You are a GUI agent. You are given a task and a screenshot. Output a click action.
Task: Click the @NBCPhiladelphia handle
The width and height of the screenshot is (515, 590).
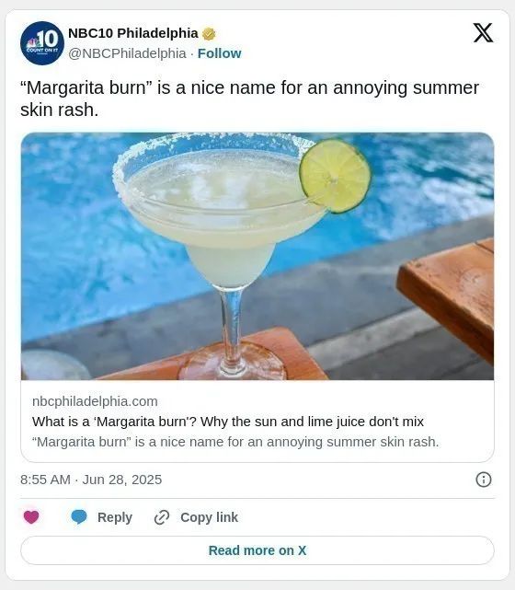pos(127,53)
